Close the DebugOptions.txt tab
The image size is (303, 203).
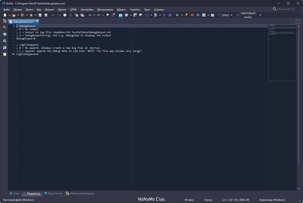(x=37, y=21)
